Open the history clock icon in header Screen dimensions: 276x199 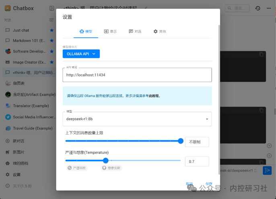[257, 8]
